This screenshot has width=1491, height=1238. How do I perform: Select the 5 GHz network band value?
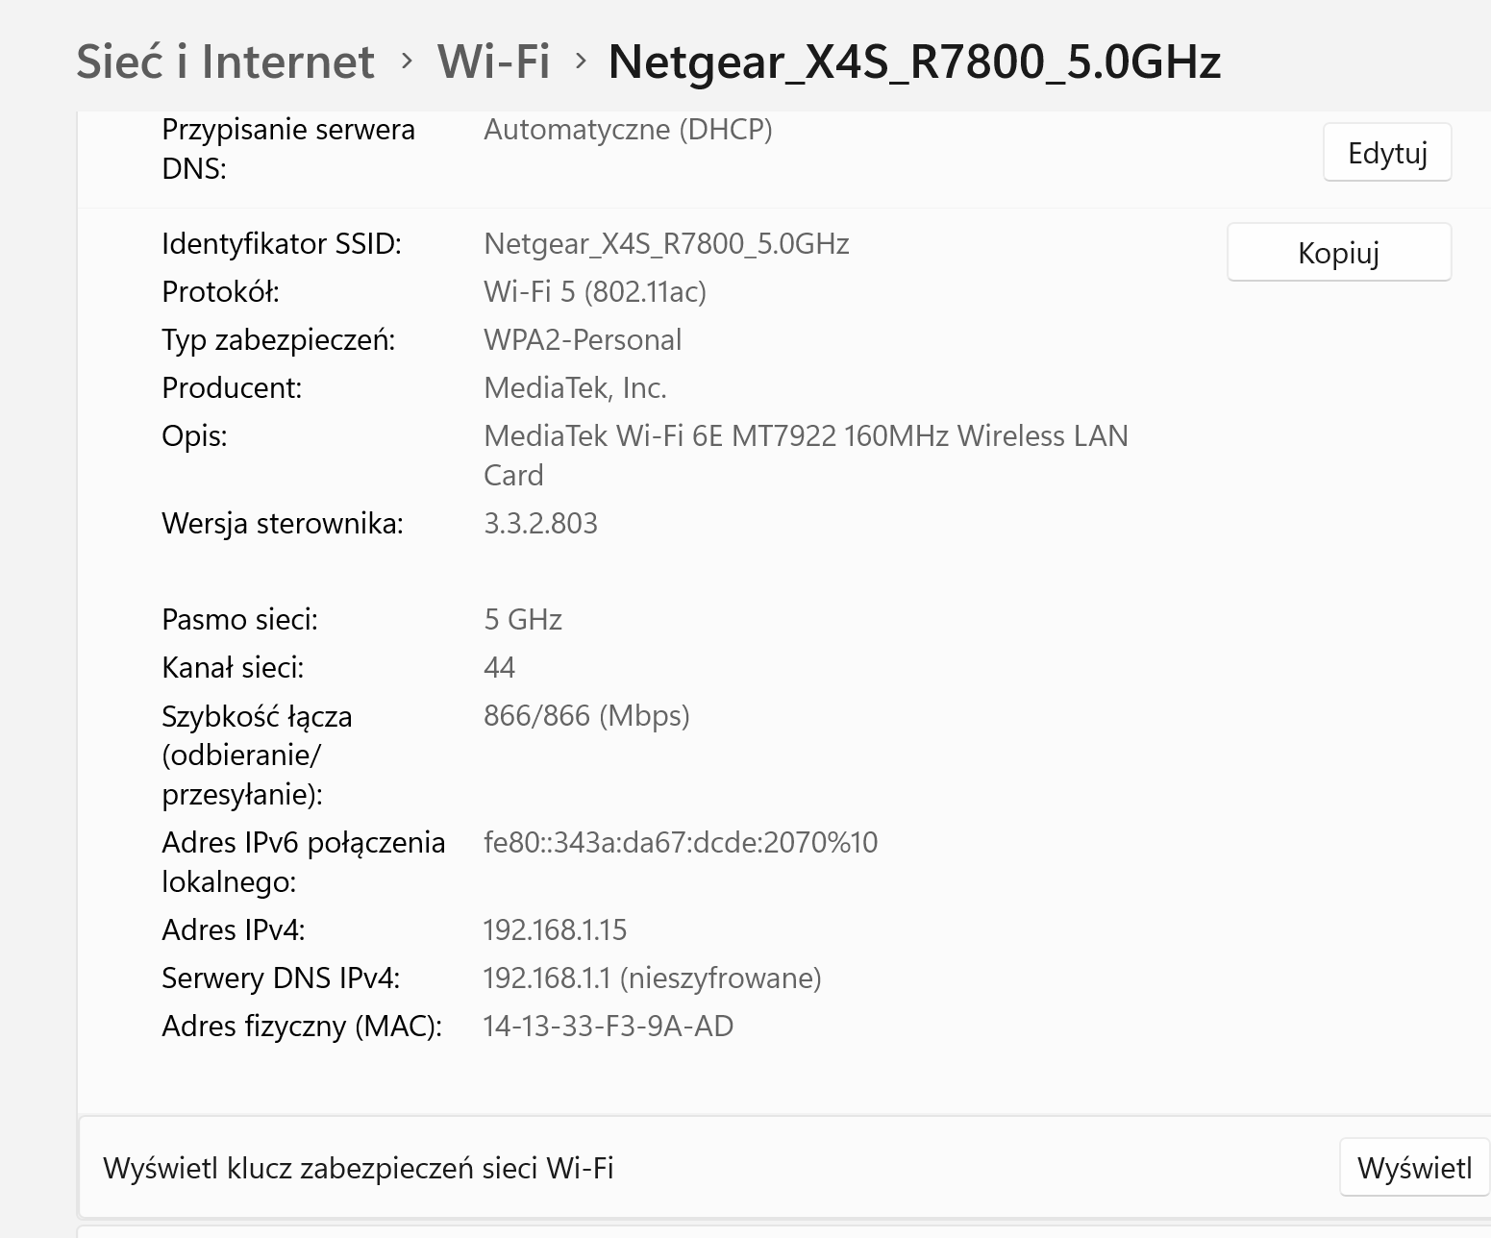(523, 619)
